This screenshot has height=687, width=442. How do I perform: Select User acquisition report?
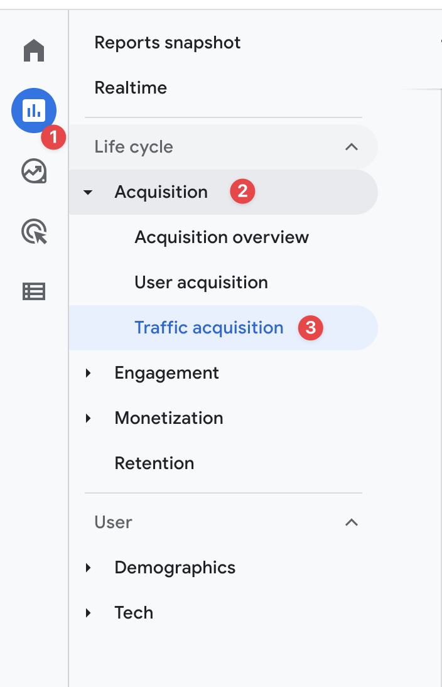201,283
